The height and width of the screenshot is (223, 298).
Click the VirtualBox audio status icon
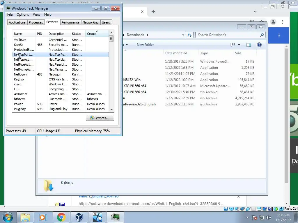click(237, 208)
